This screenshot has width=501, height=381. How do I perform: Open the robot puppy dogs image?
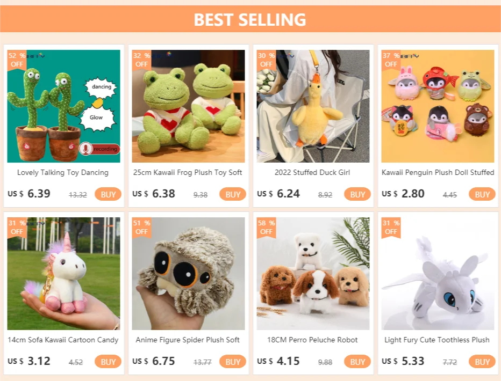[313, 274]
